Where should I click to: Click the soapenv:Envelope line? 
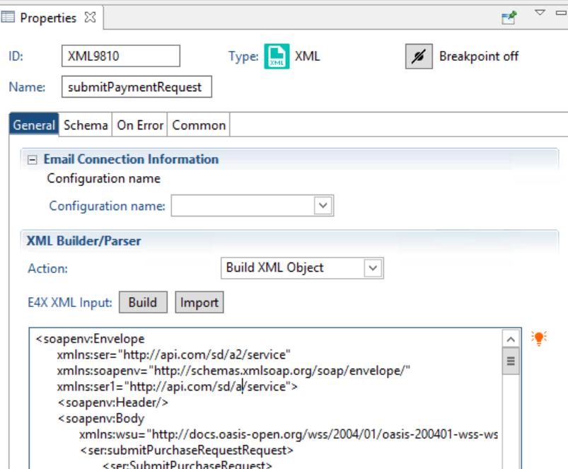(91, 339)
